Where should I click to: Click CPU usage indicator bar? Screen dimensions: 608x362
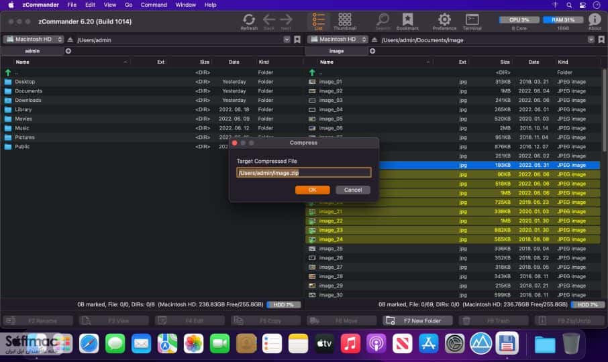click(519, 19)
